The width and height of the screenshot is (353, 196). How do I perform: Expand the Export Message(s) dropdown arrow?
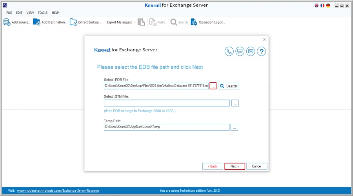(x=135, y=22)
